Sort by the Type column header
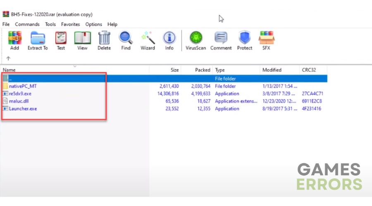This screenshot has width=372, height=206. pyautogui.click(x=220, y=70)
